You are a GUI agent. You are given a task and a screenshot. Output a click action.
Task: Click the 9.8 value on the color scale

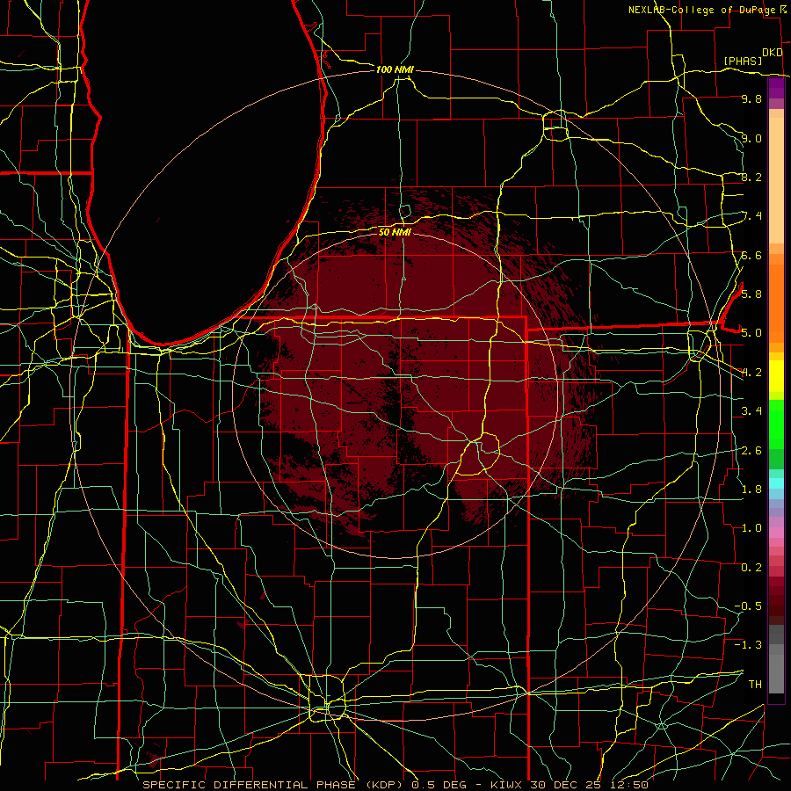(x=751, y=98)
